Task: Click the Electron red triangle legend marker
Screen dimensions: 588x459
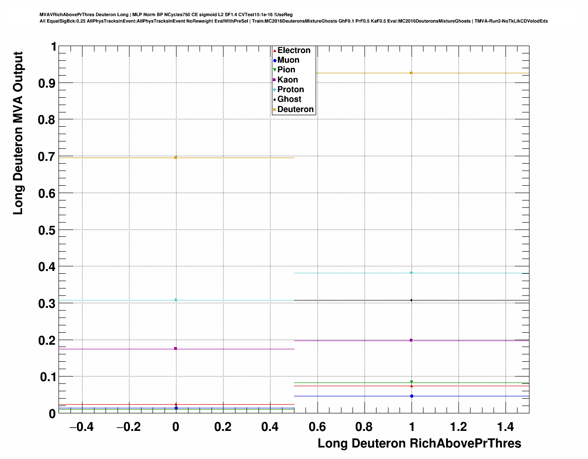Action: coord(275,51)
